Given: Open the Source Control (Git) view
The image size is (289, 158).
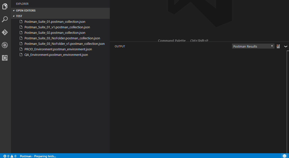Looking at the screenshot, I should 5,32.
